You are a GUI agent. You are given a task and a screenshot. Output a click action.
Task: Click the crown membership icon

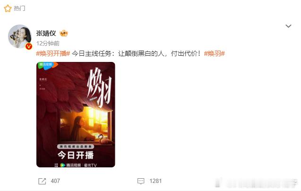[x=63, y=34]
